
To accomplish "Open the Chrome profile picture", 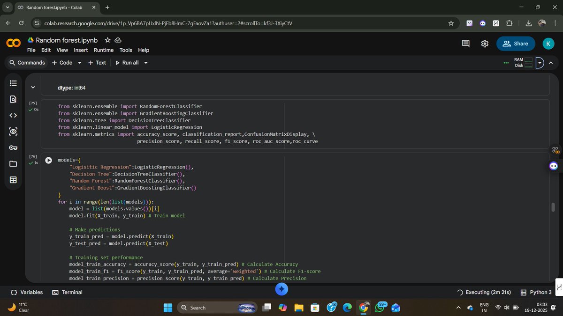I will pos(542,23).
